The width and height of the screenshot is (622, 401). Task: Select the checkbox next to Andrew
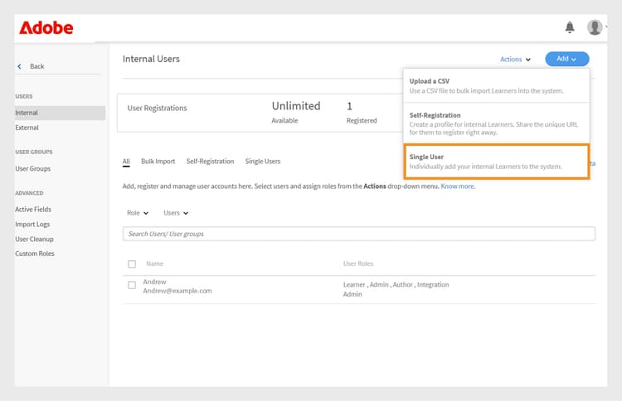point(132,285)
